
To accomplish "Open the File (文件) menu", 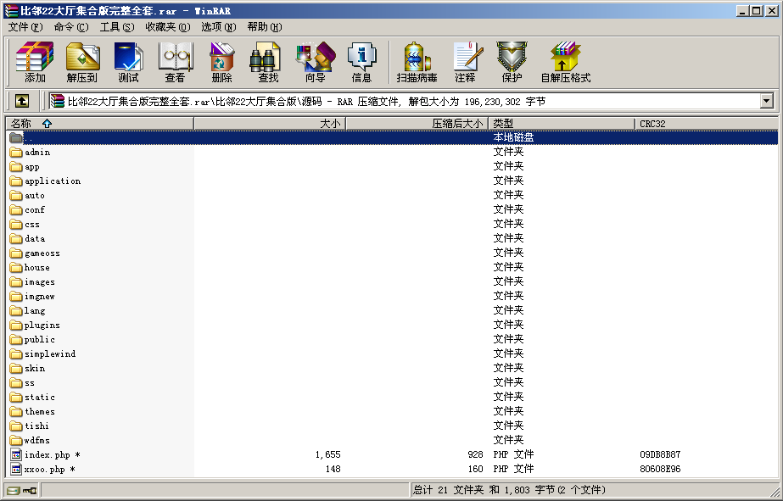I will point(25,27).
